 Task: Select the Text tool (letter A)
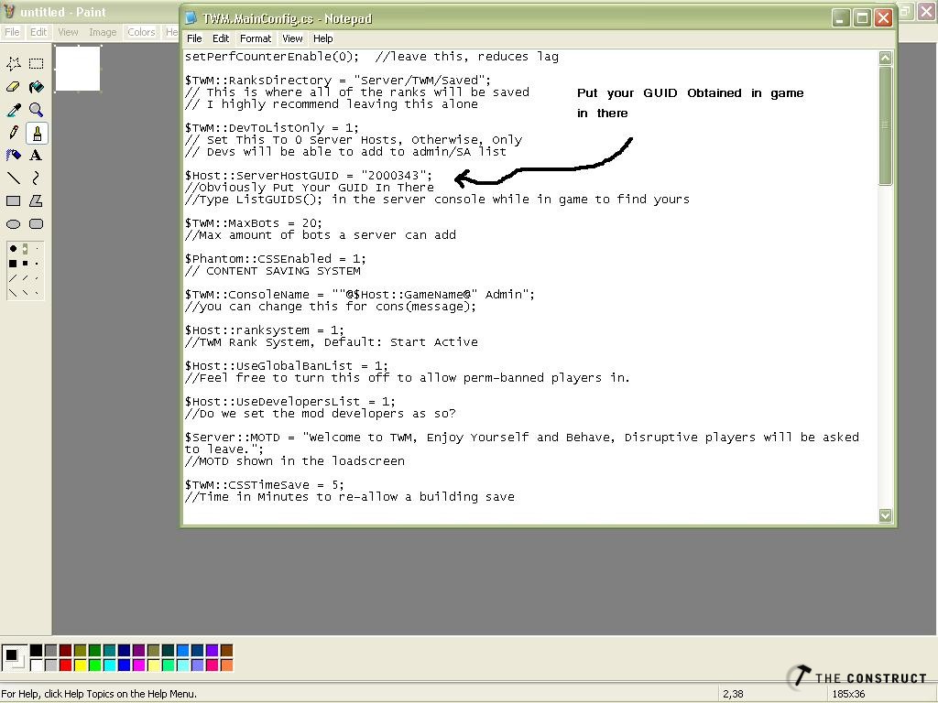[x=36, y=155]
